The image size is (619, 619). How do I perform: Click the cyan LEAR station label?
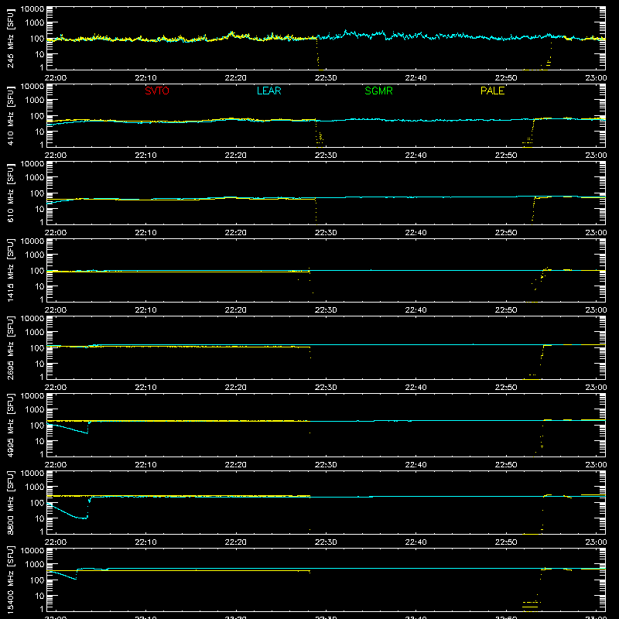pos(268,91)
